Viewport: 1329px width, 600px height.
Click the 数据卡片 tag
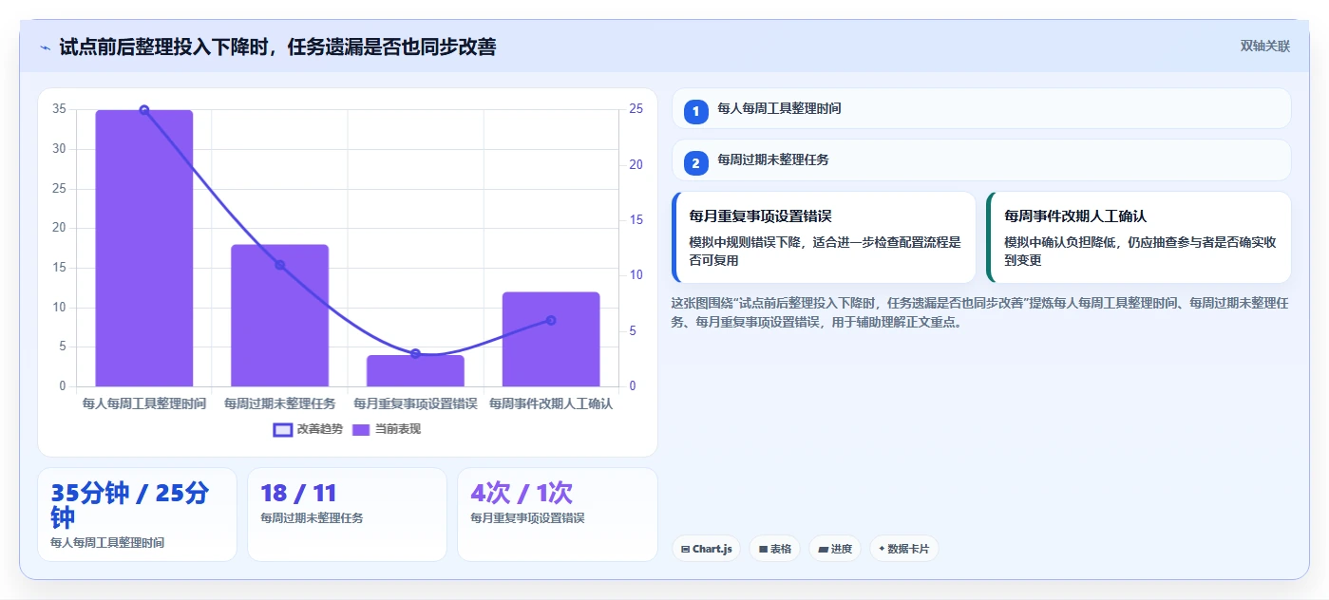click(x=903, y=549)
